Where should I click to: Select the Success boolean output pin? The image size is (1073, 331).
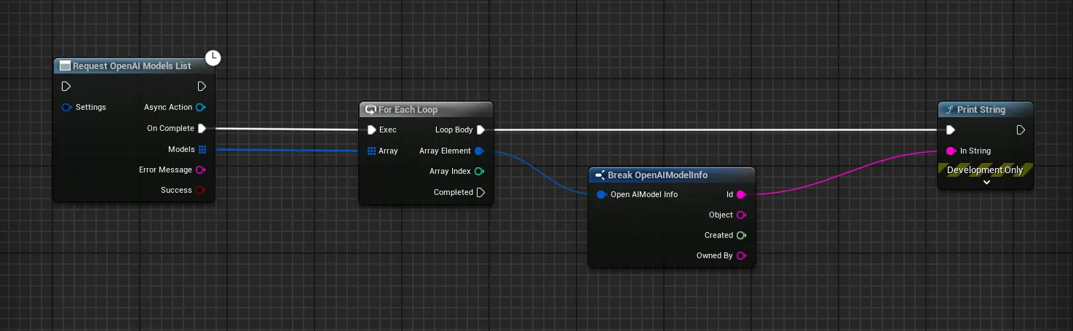click(202, 190)
